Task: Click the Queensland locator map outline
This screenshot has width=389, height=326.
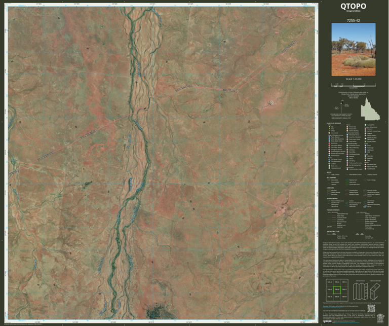Action: click(x=370, y=108)
